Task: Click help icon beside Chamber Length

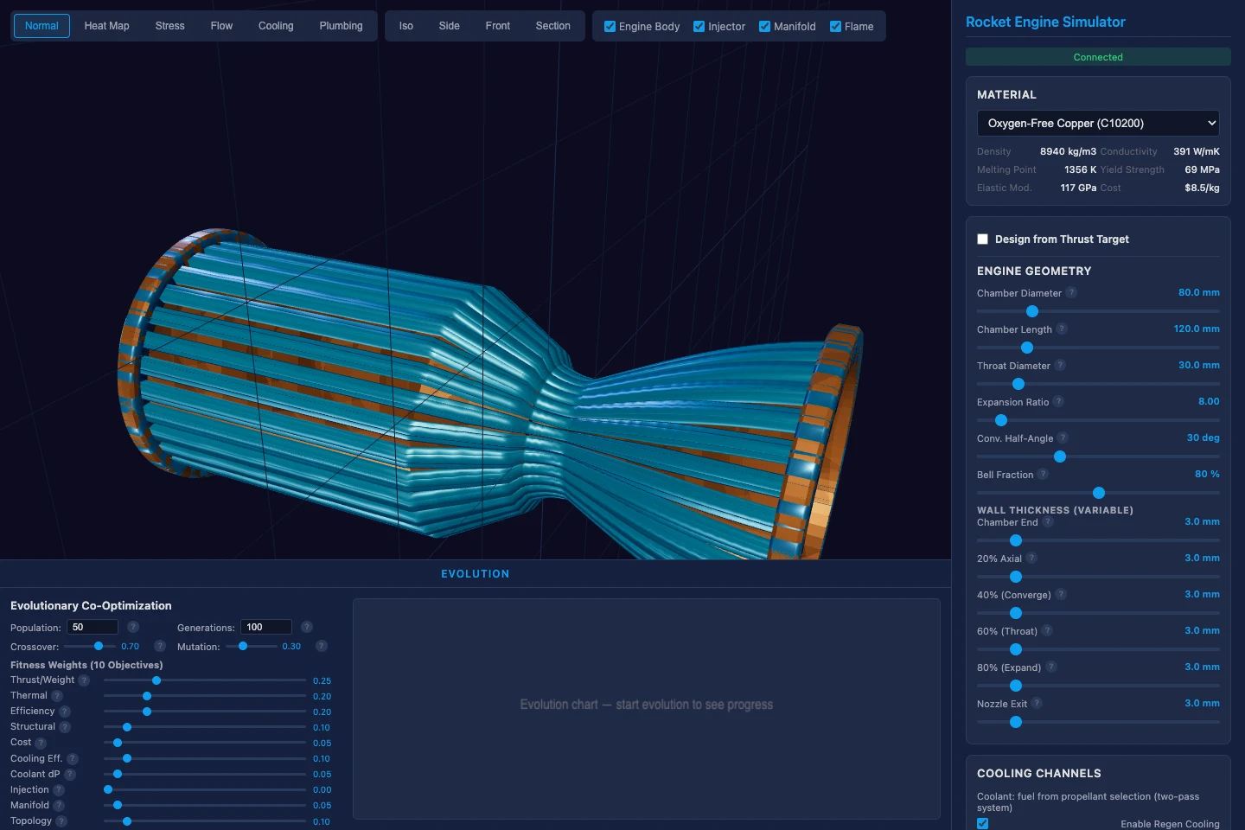Action: click(x=1062, y=329)
